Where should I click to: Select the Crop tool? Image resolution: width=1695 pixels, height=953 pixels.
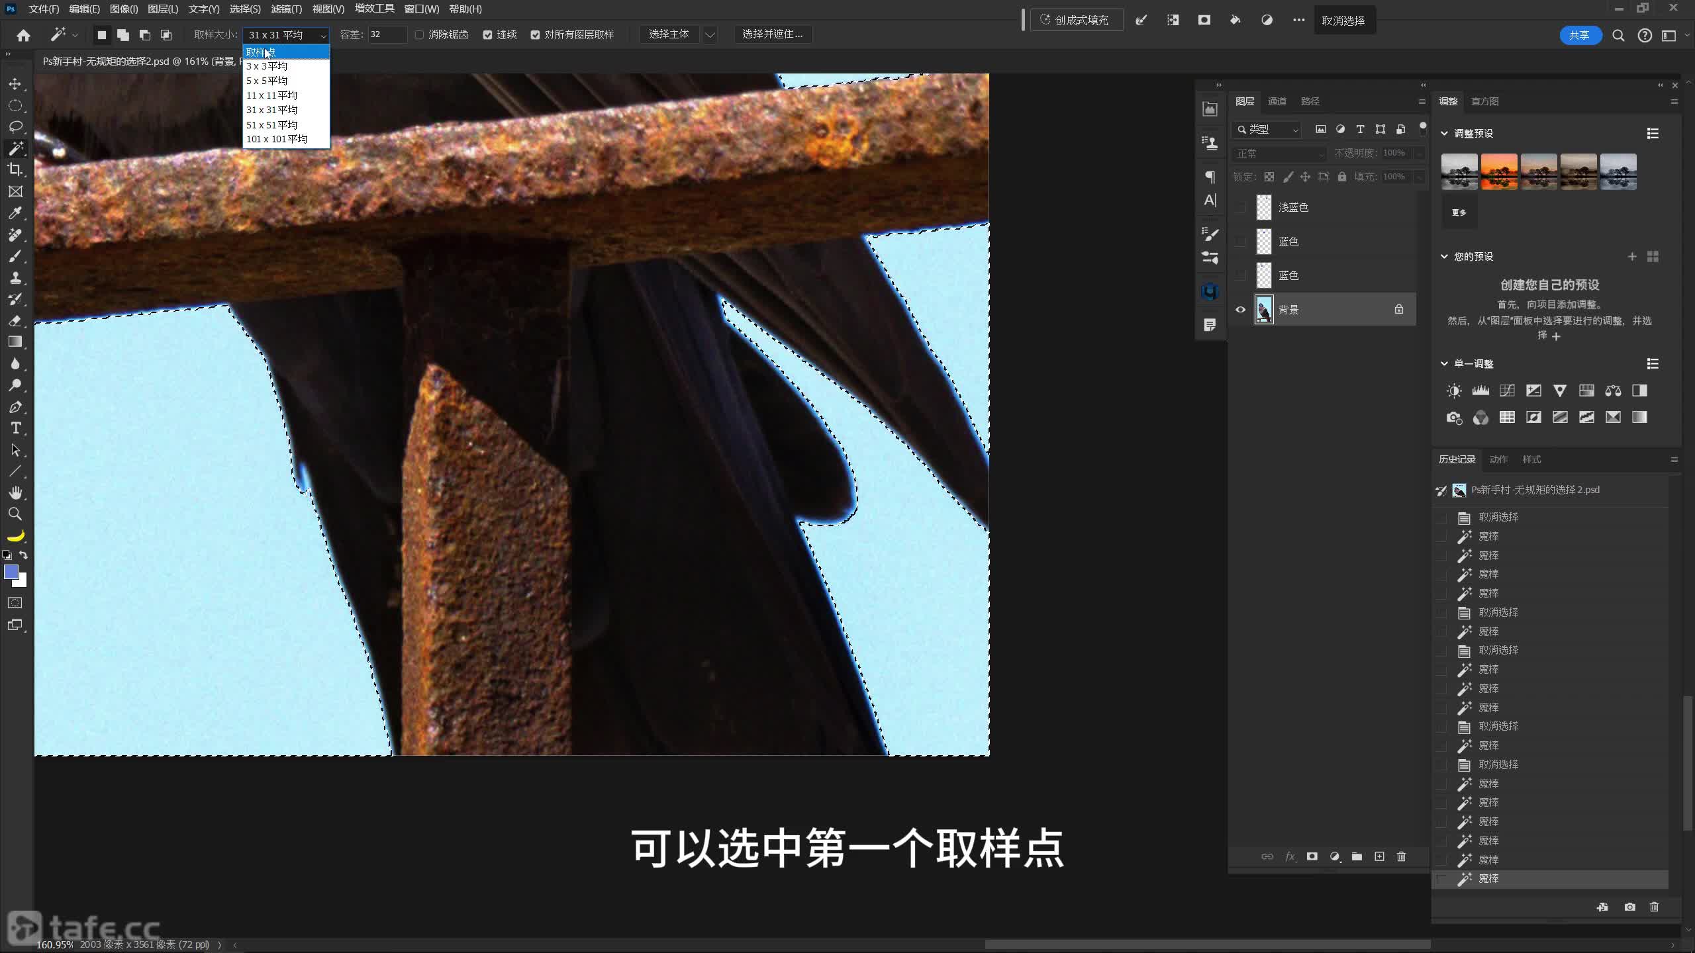click(x=15, y=169)
